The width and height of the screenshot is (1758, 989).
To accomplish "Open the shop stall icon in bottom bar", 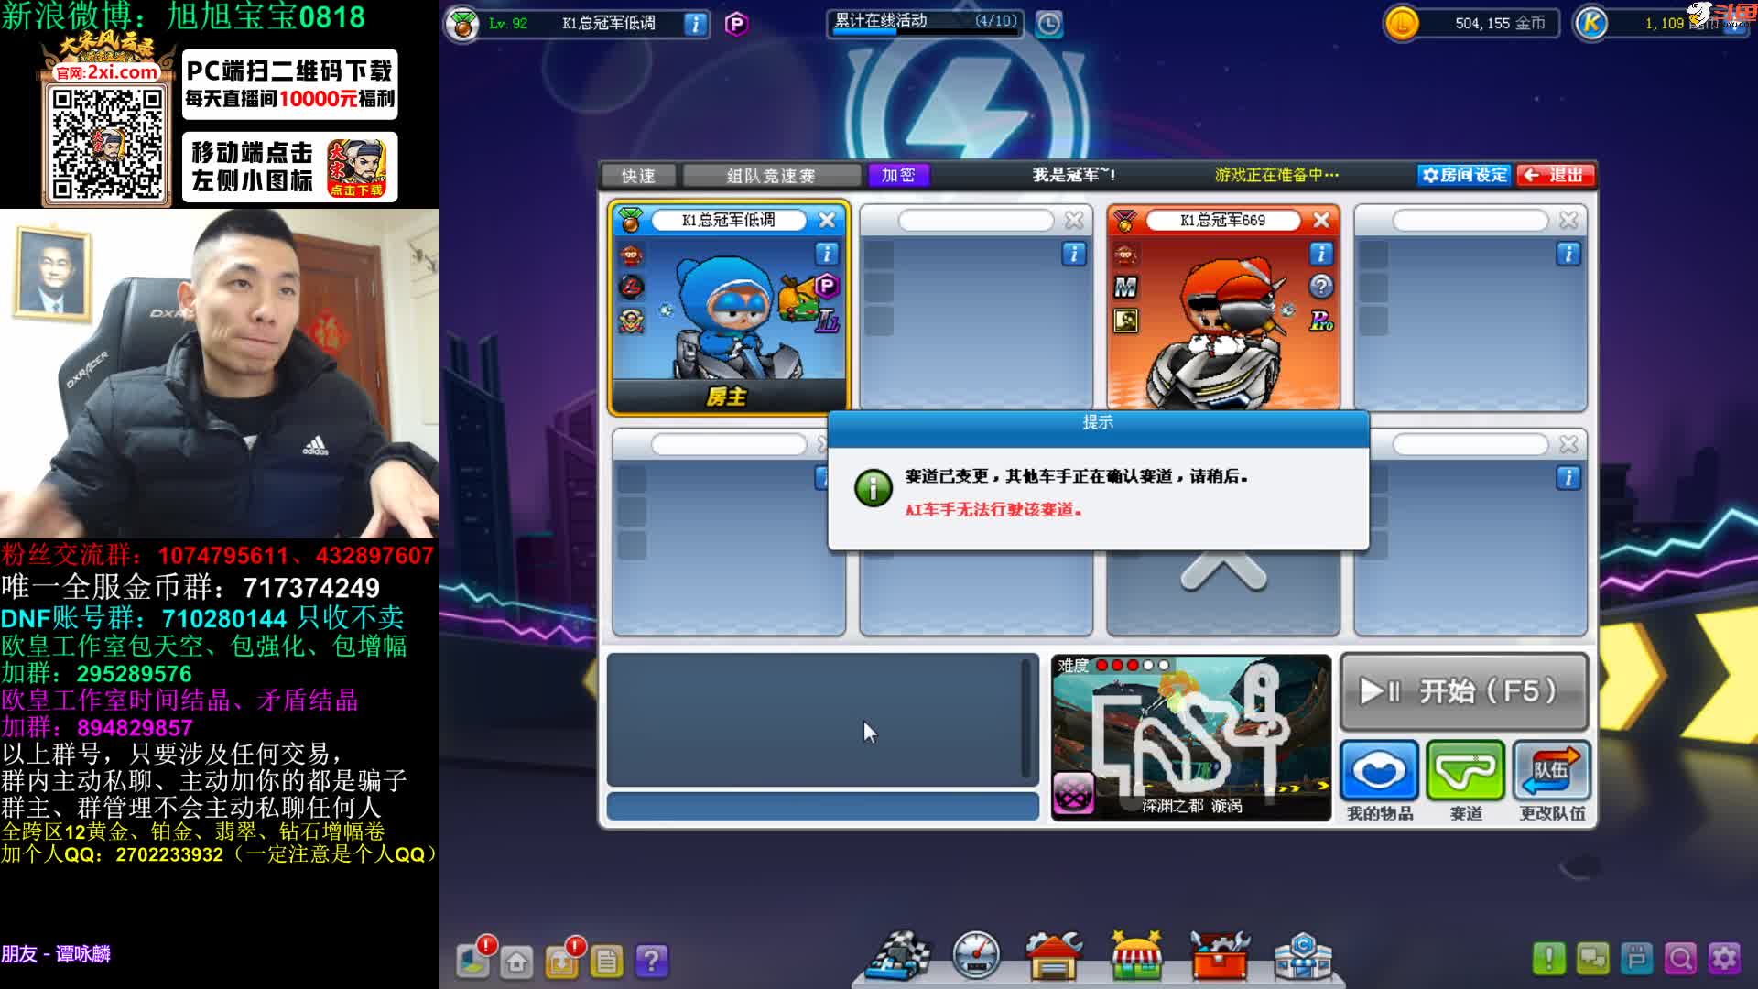I will (1136, 957).
